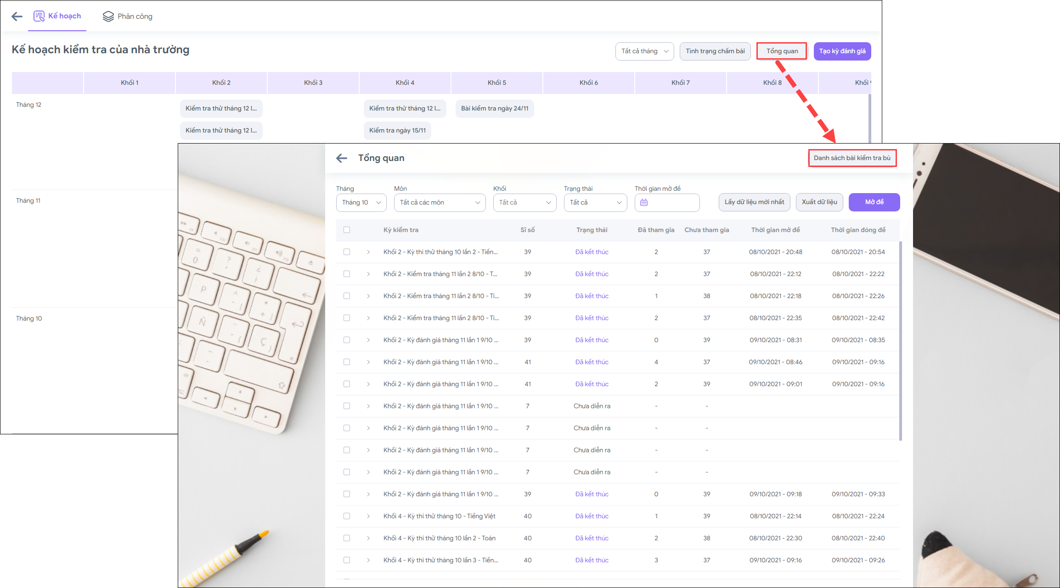Viewport: 1060px width, 588px height.
Task: Click calendar icon in Thời gian mở đề
Action: click(644, 202)
